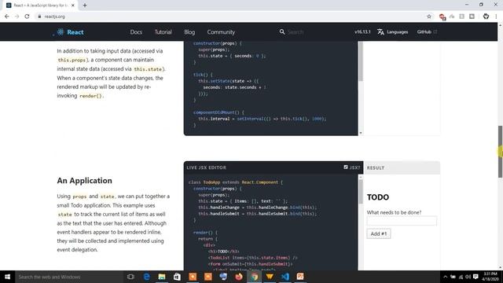The image size is (503, 283).
Task: Open a new browser tab
Action: tap(85, 6)
